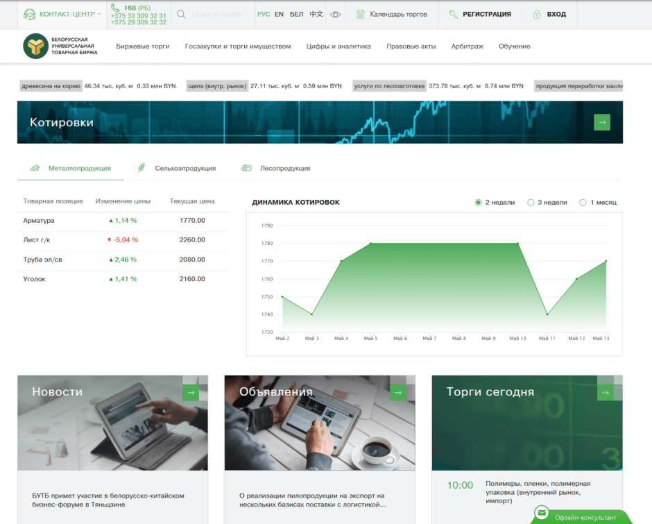
Task: Open Календарь торгов via calendar icon
Action: pos(359,14)
